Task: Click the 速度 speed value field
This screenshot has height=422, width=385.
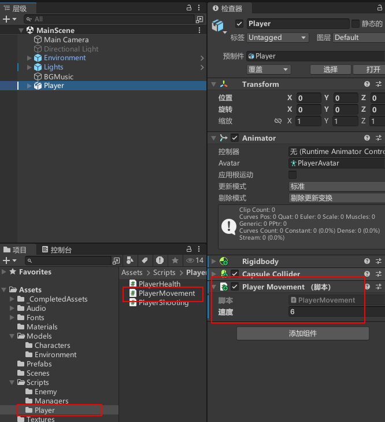Action: [x=337, y=311]
